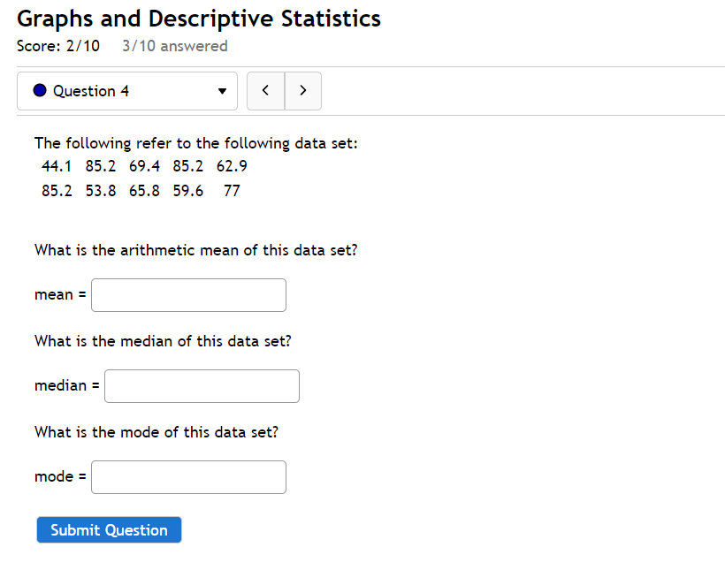Click inside the median answer box
Viewport: 725px width, 585px height.
tap(202, 385)
